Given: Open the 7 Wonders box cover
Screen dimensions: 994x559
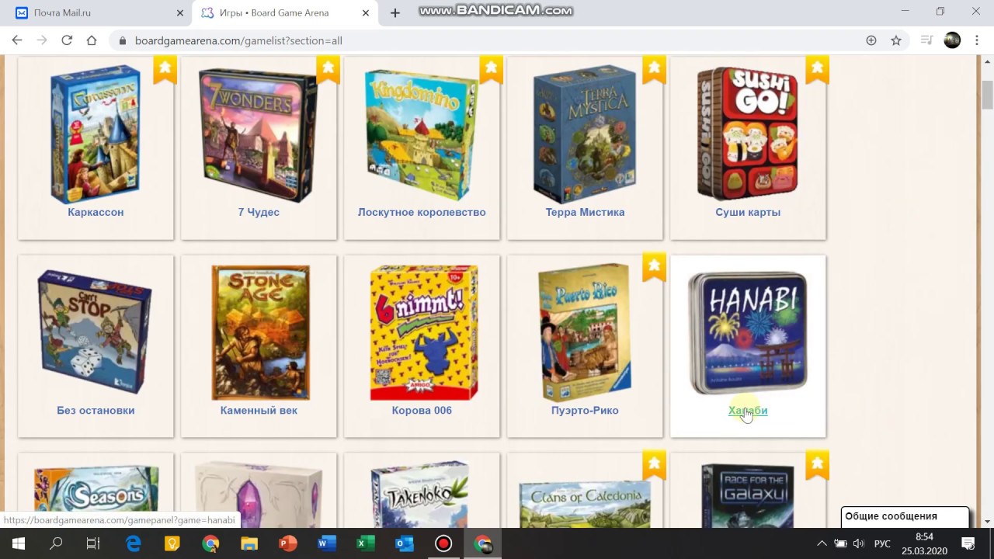Looking at the screenshot, I should pyautogui.click(x=259, y=134).
